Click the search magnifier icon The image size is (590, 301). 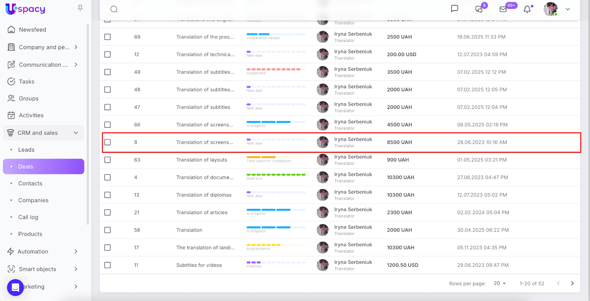tap(114, 9)
